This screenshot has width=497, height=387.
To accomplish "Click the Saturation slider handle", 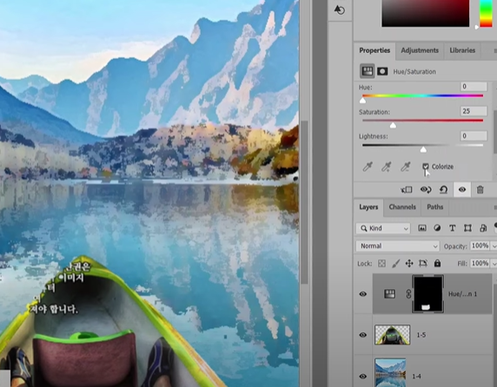I will 393,125.
